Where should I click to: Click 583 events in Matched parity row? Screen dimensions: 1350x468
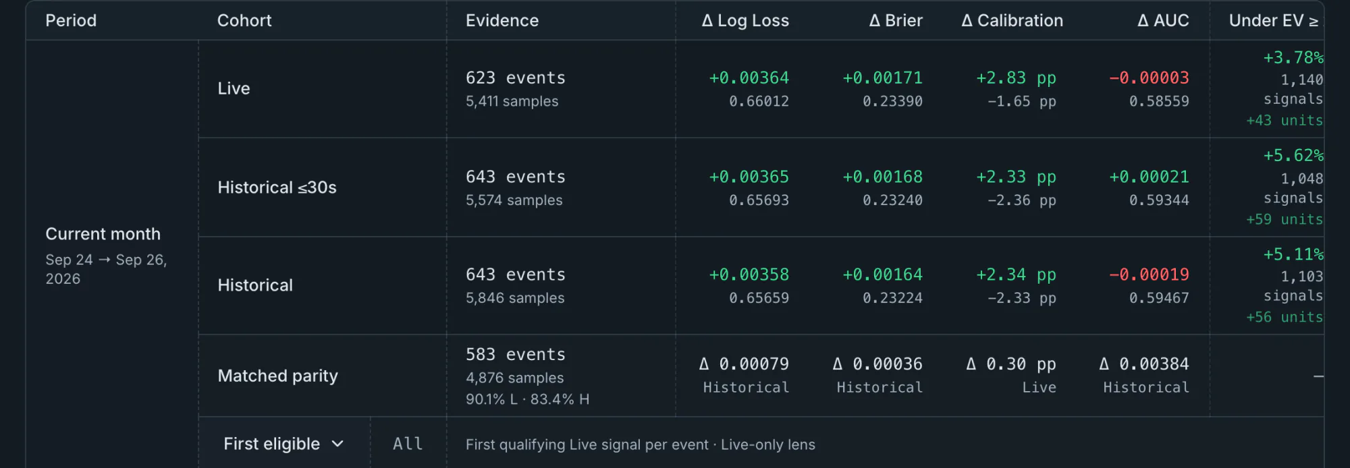point(516,354)
